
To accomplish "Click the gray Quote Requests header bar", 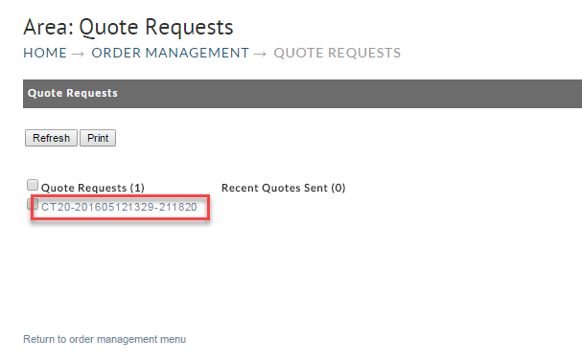I will click(x=303, y=94).
